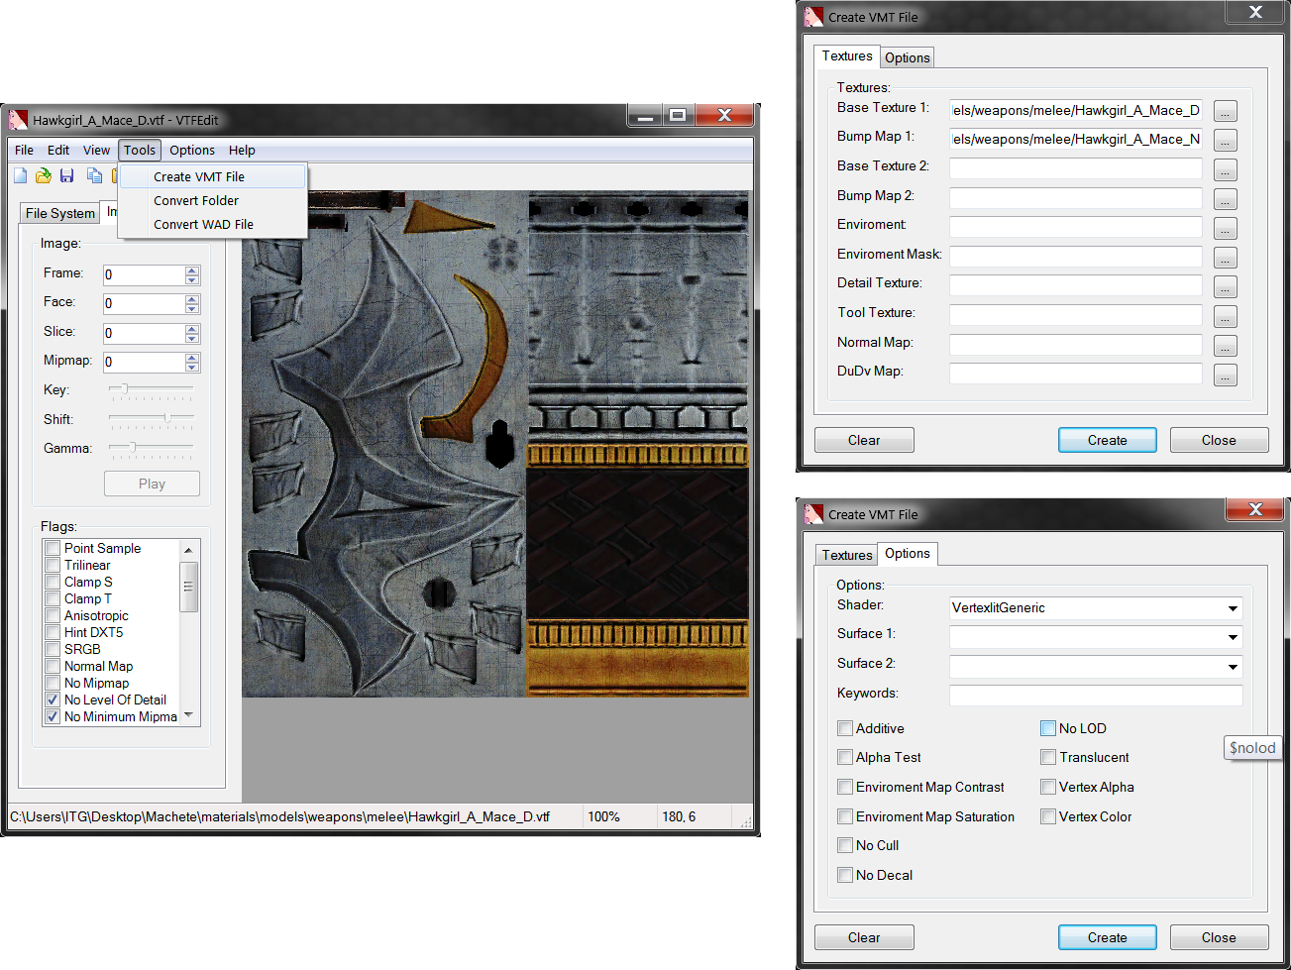
Task: Click the Open file toolbar icon
Action: [x=44, y=176]
